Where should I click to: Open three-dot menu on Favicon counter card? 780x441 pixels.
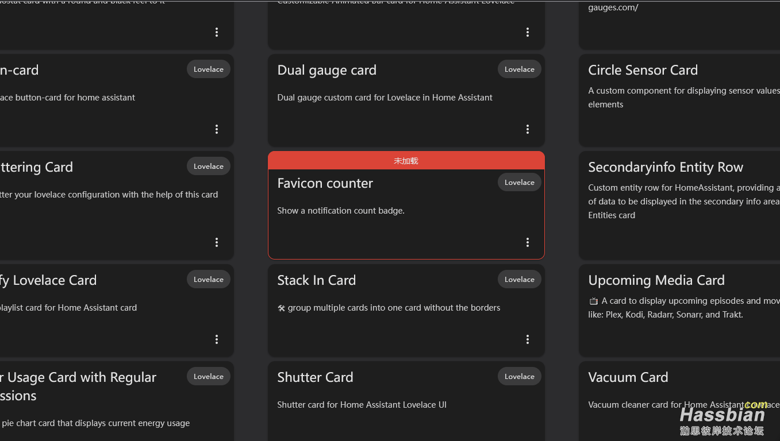(x=527, y=242)
